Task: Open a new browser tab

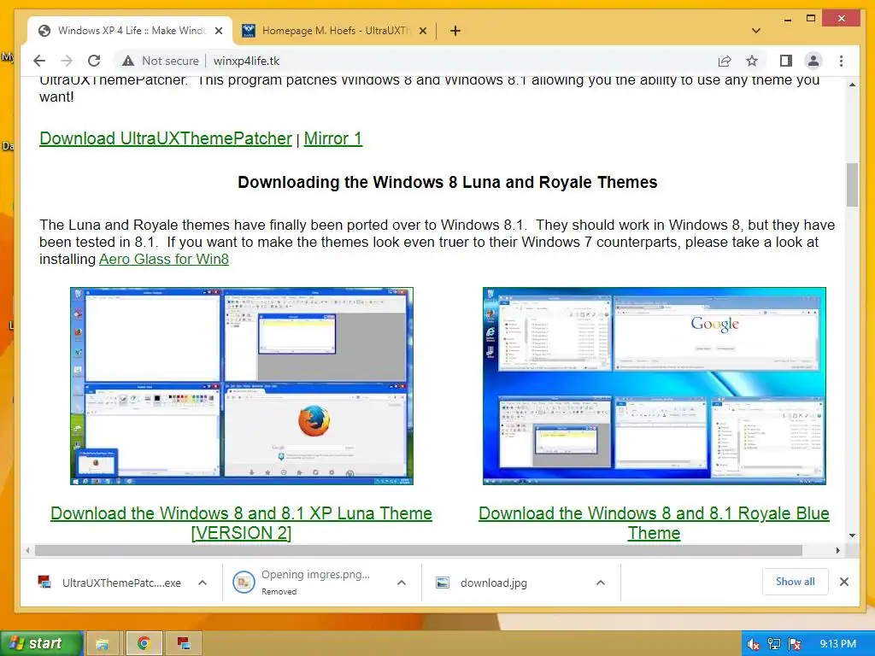Action: (x=455, y=31)
